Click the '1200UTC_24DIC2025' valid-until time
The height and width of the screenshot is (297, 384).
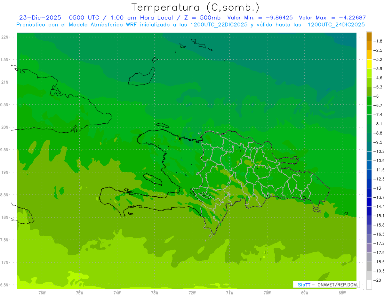pyautogui.click(x=336, y=24)
